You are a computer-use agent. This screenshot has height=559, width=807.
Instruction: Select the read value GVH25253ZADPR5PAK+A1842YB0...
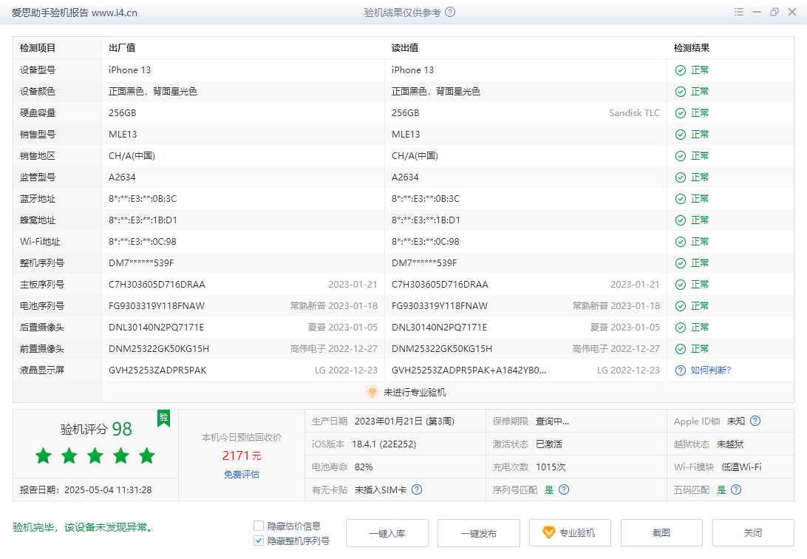[469, 370]
